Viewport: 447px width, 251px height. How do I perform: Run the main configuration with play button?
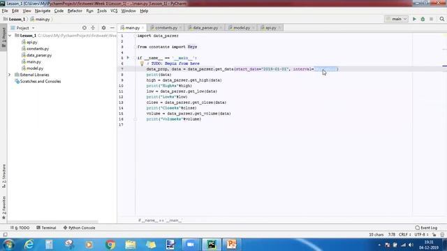pos(414,19)
